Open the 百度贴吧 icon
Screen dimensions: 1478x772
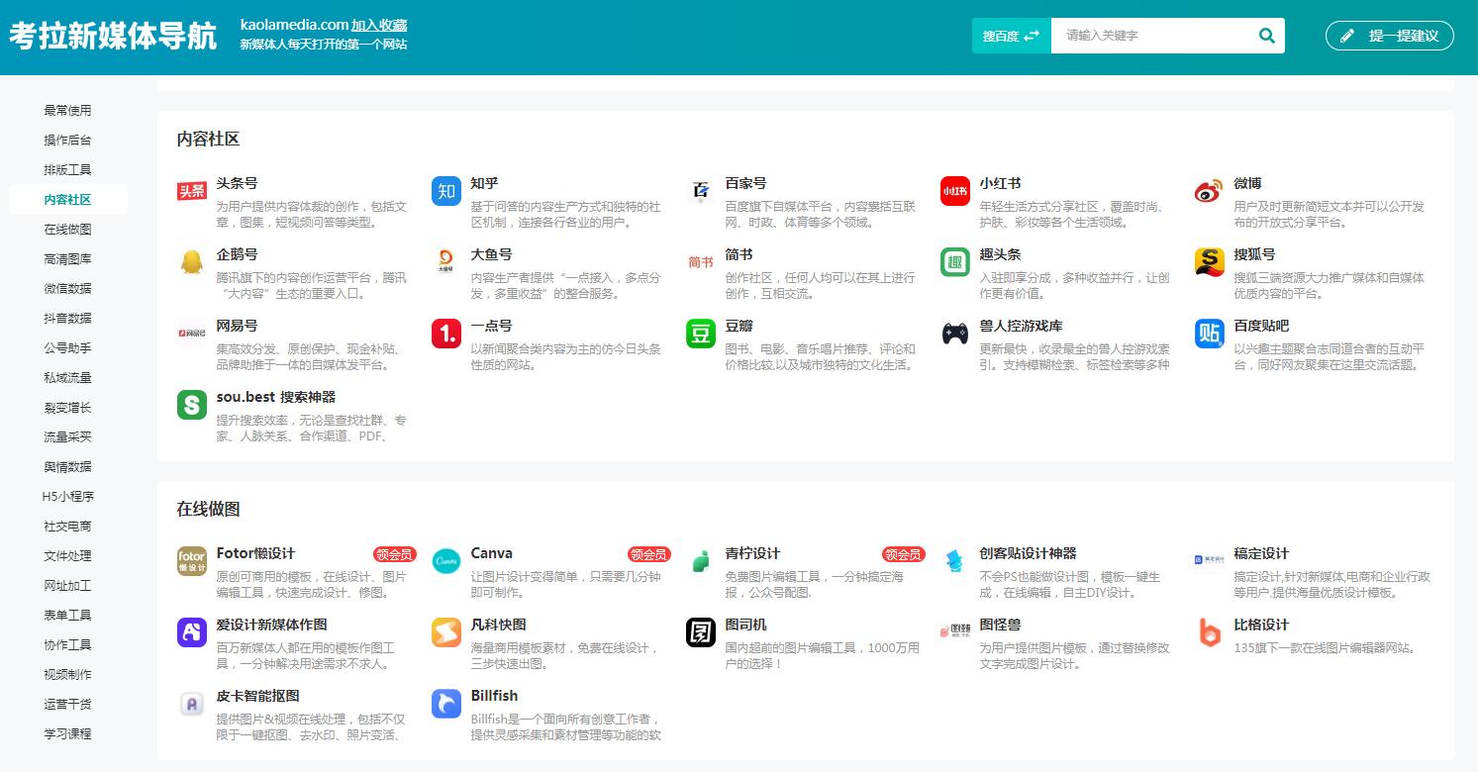coord(1210,334)
